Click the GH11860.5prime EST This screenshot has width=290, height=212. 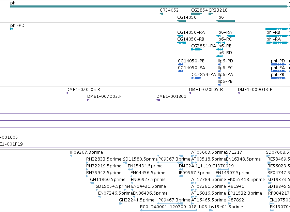point(92,183)
